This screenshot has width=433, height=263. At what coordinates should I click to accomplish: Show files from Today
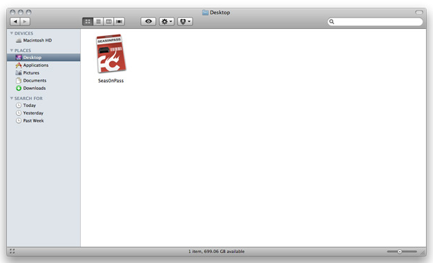point(44,105)
